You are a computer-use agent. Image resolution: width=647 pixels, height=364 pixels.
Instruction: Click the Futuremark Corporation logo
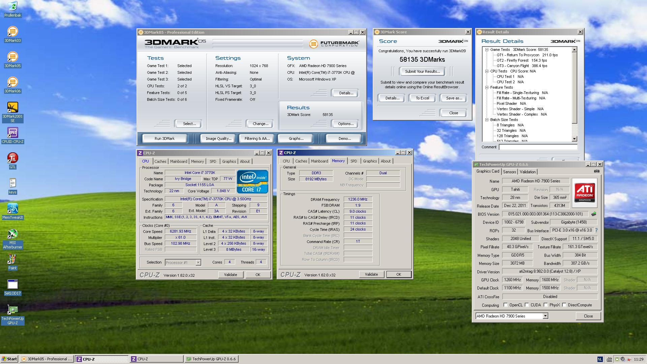click(x=334, y=44)
